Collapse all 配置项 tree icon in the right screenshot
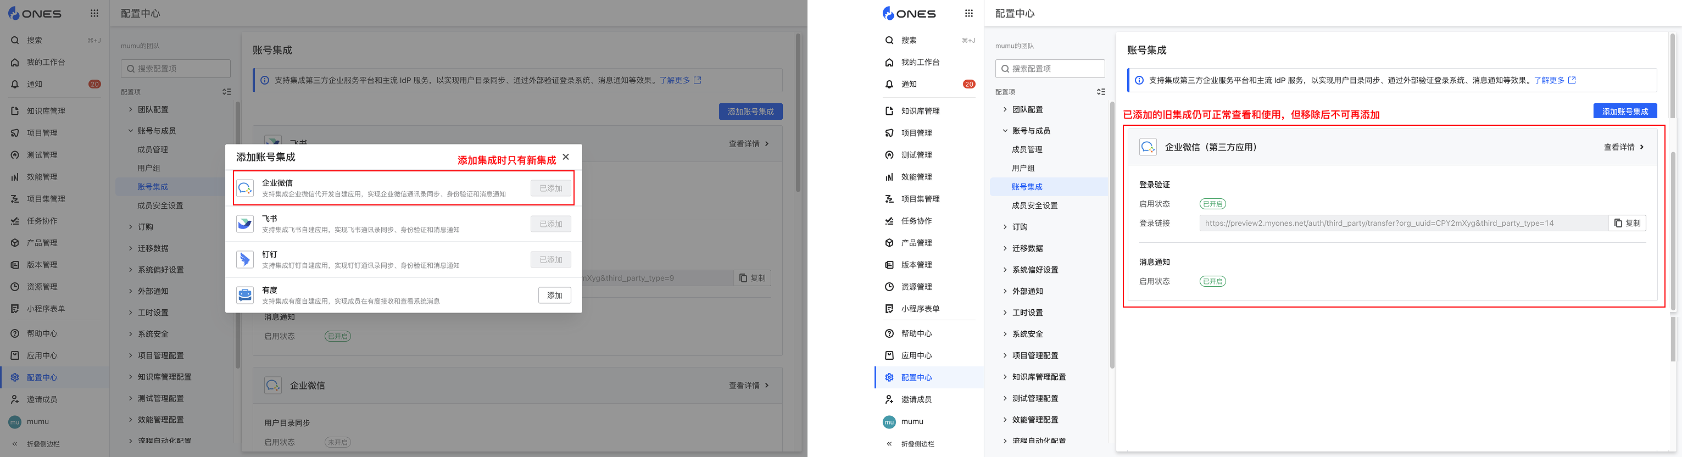Image resolution: width=1682 pixels, height=457 pixels. click(x=1101, y=92)
